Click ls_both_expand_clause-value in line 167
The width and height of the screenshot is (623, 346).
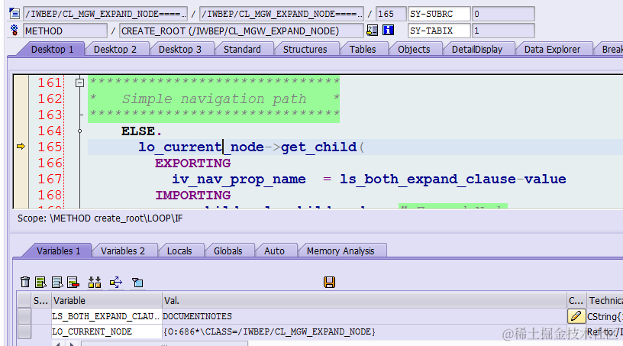(453, 179)
